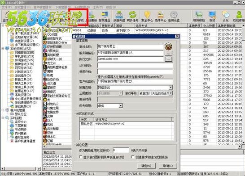The image size is (245, 176).
Task: Open 游戏推送 from the toolbar
Action: pyautogui.click(x=105, y=17)
